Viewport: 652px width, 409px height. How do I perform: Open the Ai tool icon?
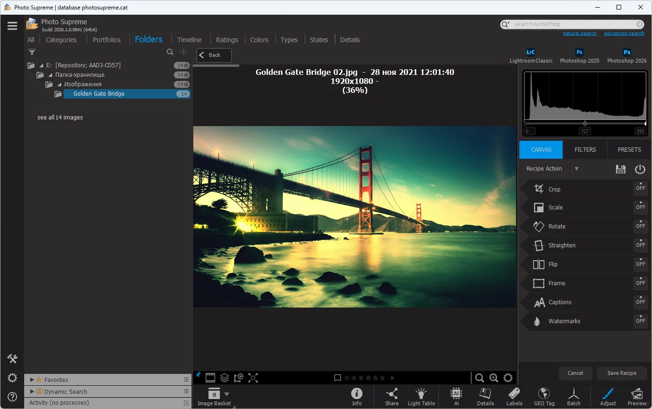[456, 393]
